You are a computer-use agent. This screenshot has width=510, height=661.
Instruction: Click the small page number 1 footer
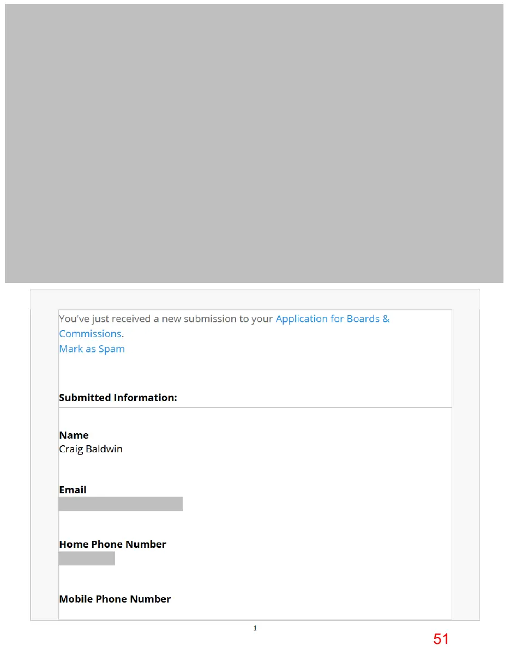click(255, 628)
